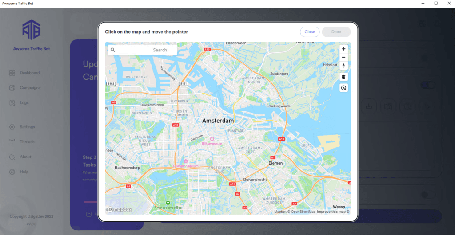Click the Awsome Traffic Bot sidebar title

tap(32, 49)
